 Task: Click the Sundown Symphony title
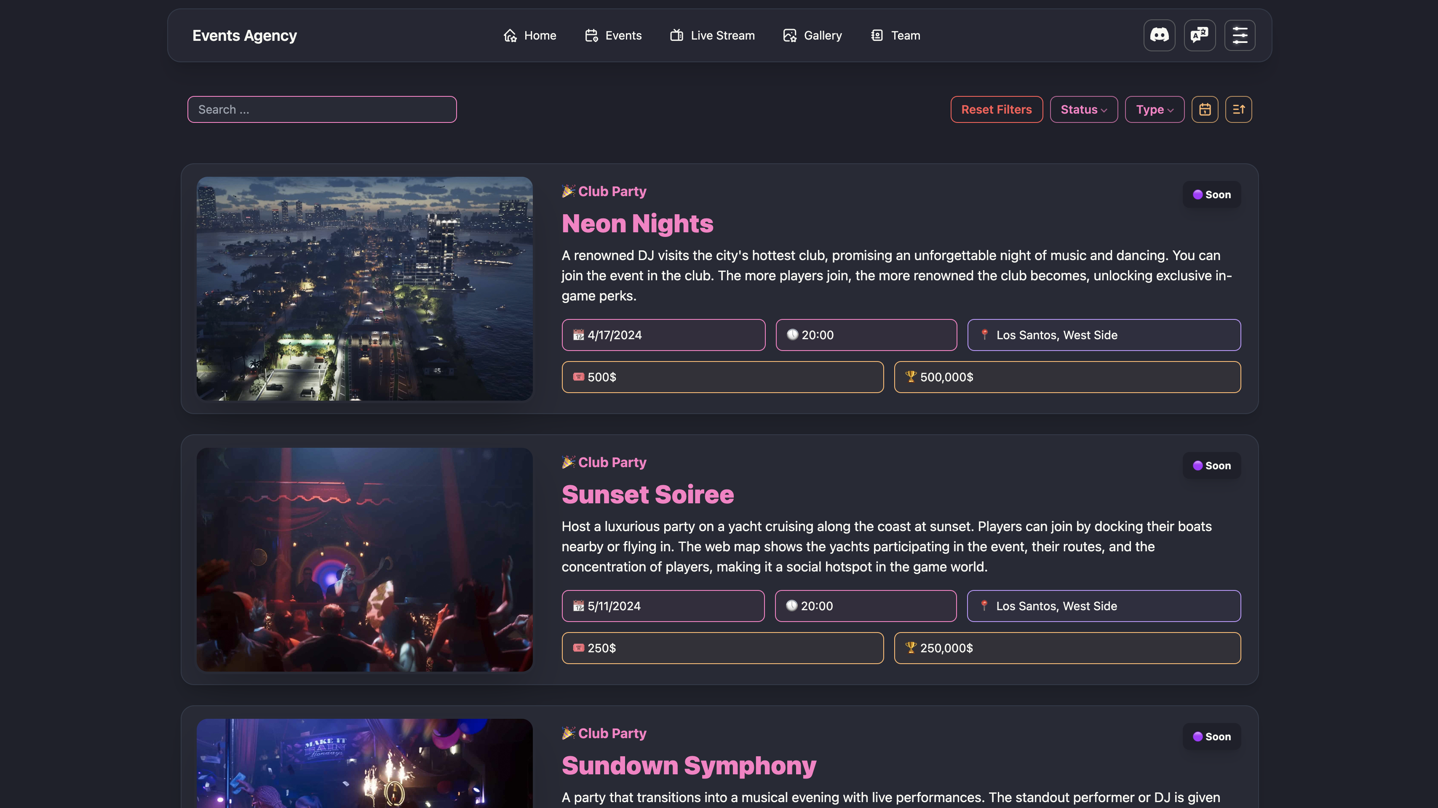(688, 765)
